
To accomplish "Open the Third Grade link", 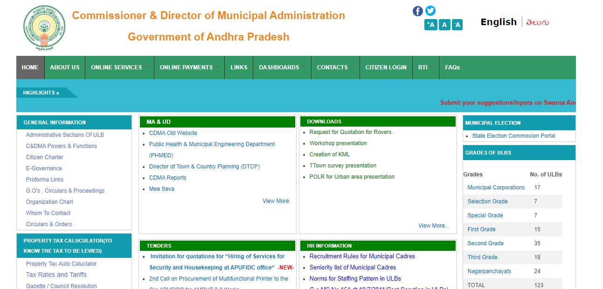I will (482, 257).
